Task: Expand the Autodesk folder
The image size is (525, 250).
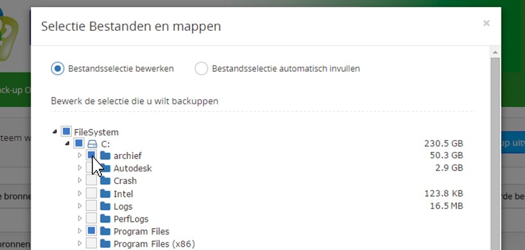Action: coord(80,168)
